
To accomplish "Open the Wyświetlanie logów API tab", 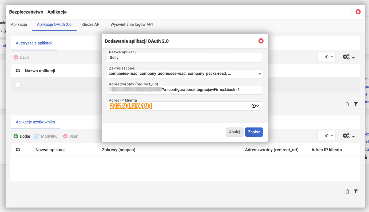I will [x=132, y=25].
